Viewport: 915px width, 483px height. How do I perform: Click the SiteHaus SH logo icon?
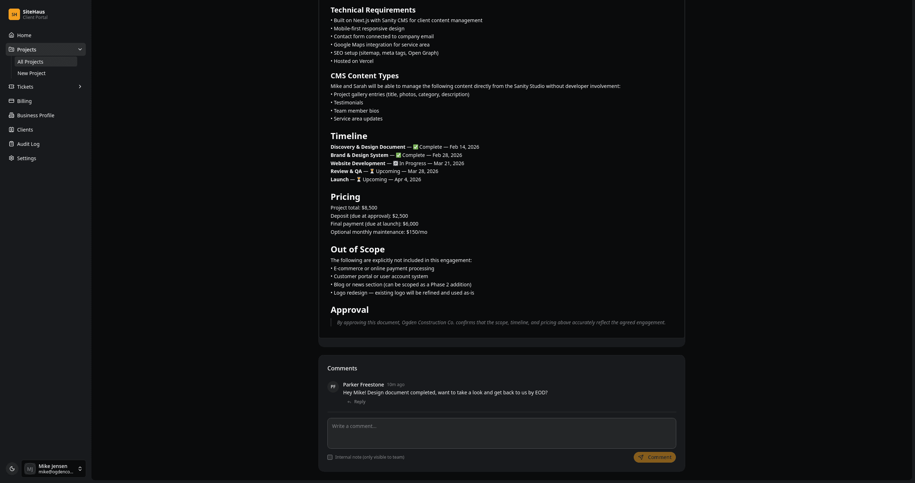tap(14, 14)
